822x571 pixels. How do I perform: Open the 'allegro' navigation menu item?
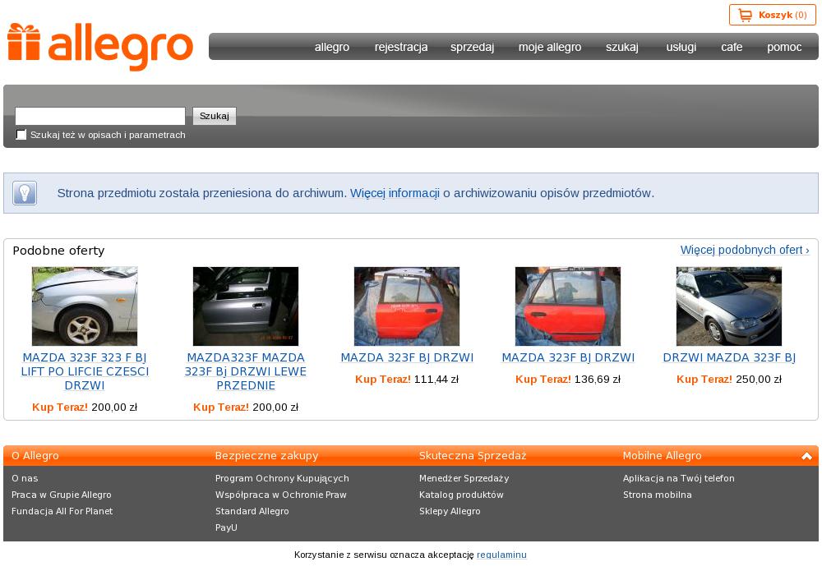(332, 47)
